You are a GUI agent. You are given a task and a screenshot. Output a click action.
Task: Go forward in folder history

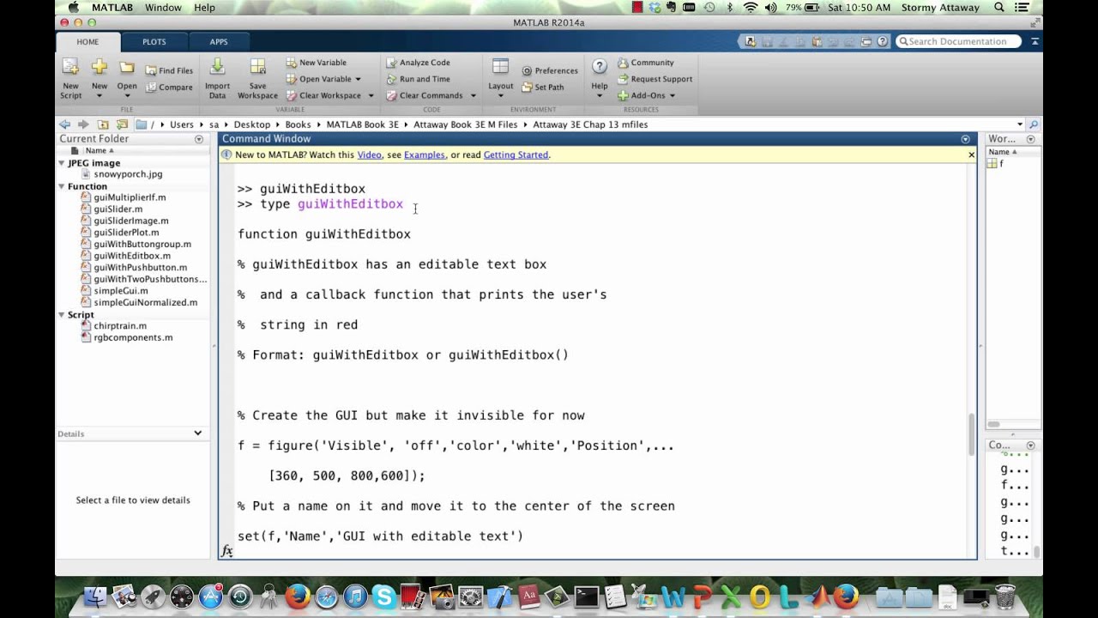tap(83, 124)
